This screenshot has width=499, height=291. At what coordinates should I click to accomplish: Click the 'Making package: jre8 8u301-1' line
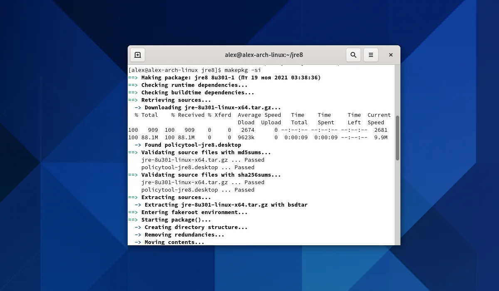click(x=225, y=78)
